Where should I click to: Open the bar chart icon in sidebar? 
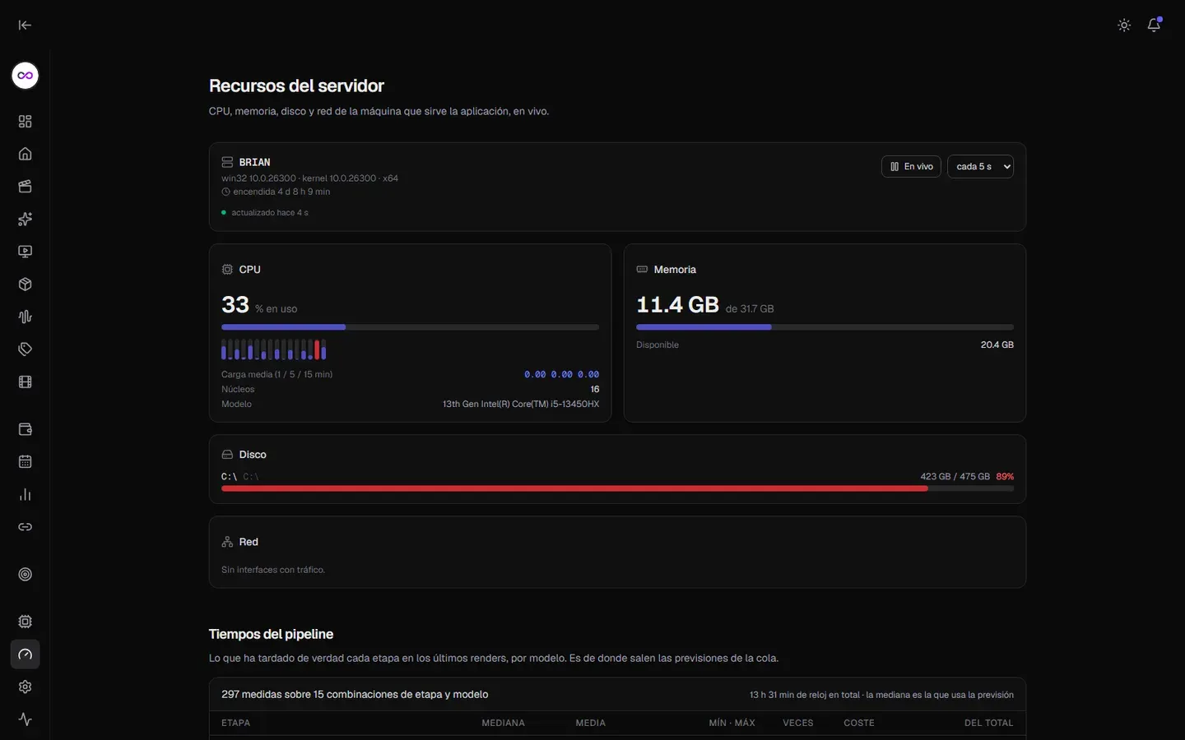[26, 495]
